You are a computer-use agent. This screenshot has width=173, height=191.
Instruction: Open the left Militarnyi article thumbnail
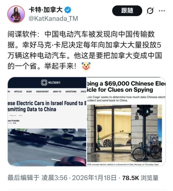tap(47, 122)
